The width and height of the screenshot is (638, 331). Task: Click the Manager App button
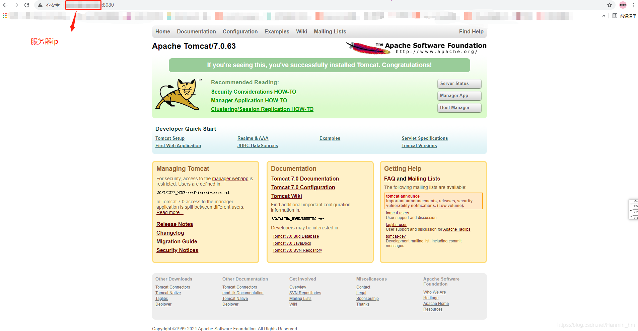[x=459, y=96]
